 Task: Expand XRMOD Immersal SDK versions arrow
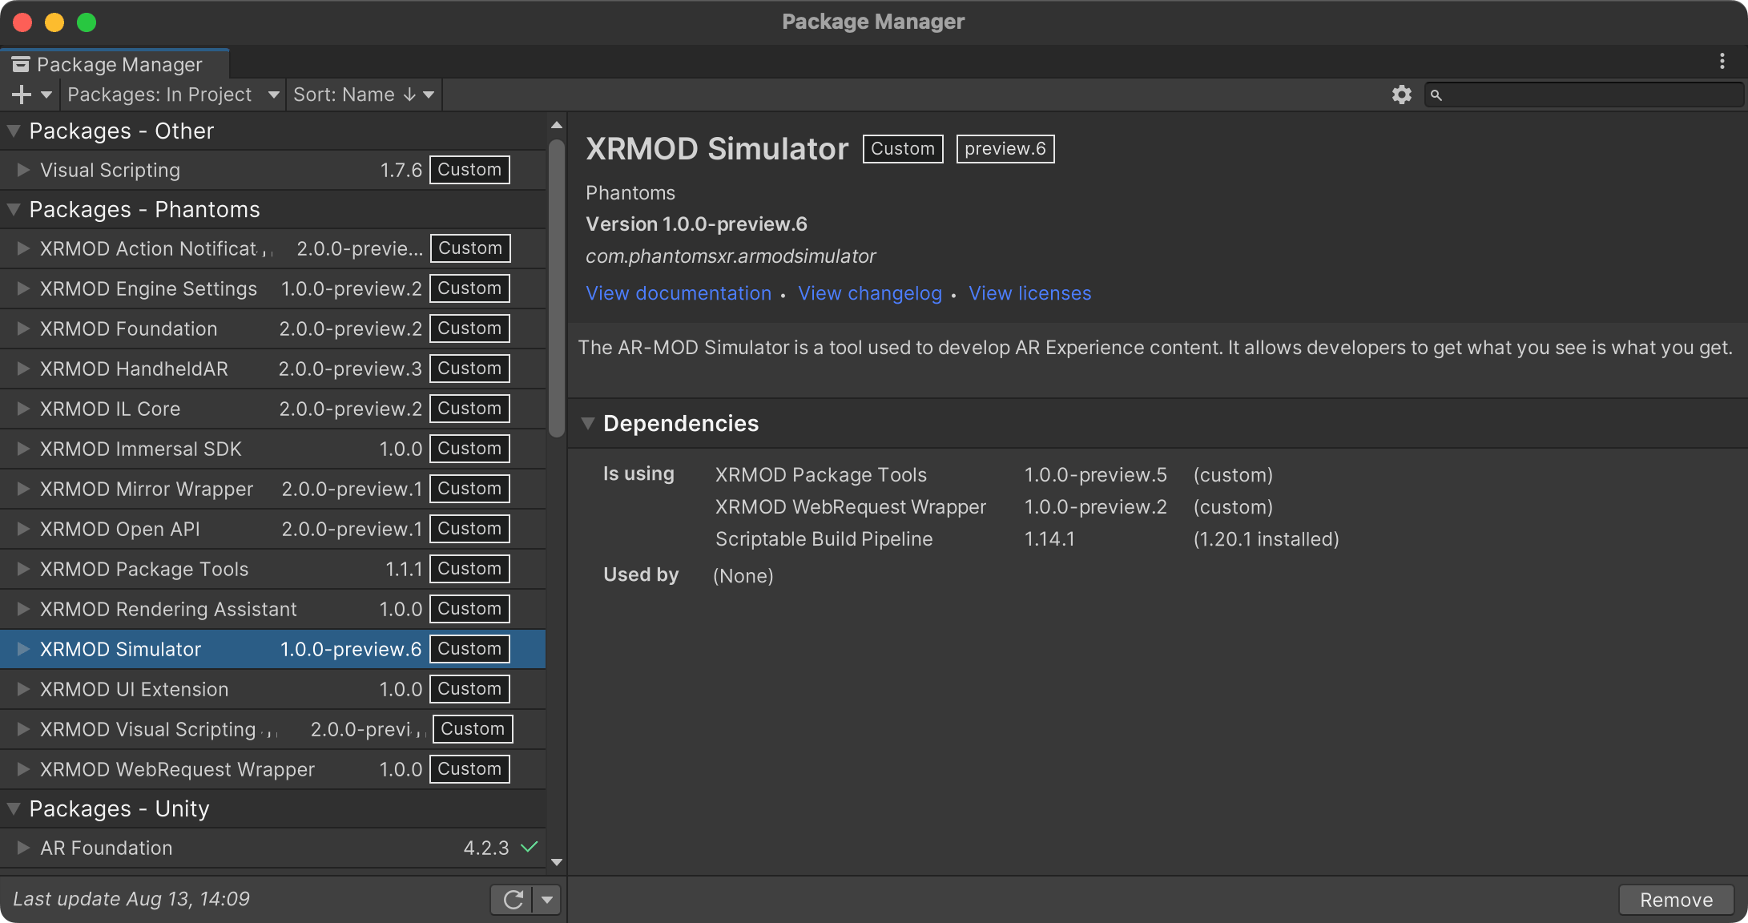click(x=23, y=449)
